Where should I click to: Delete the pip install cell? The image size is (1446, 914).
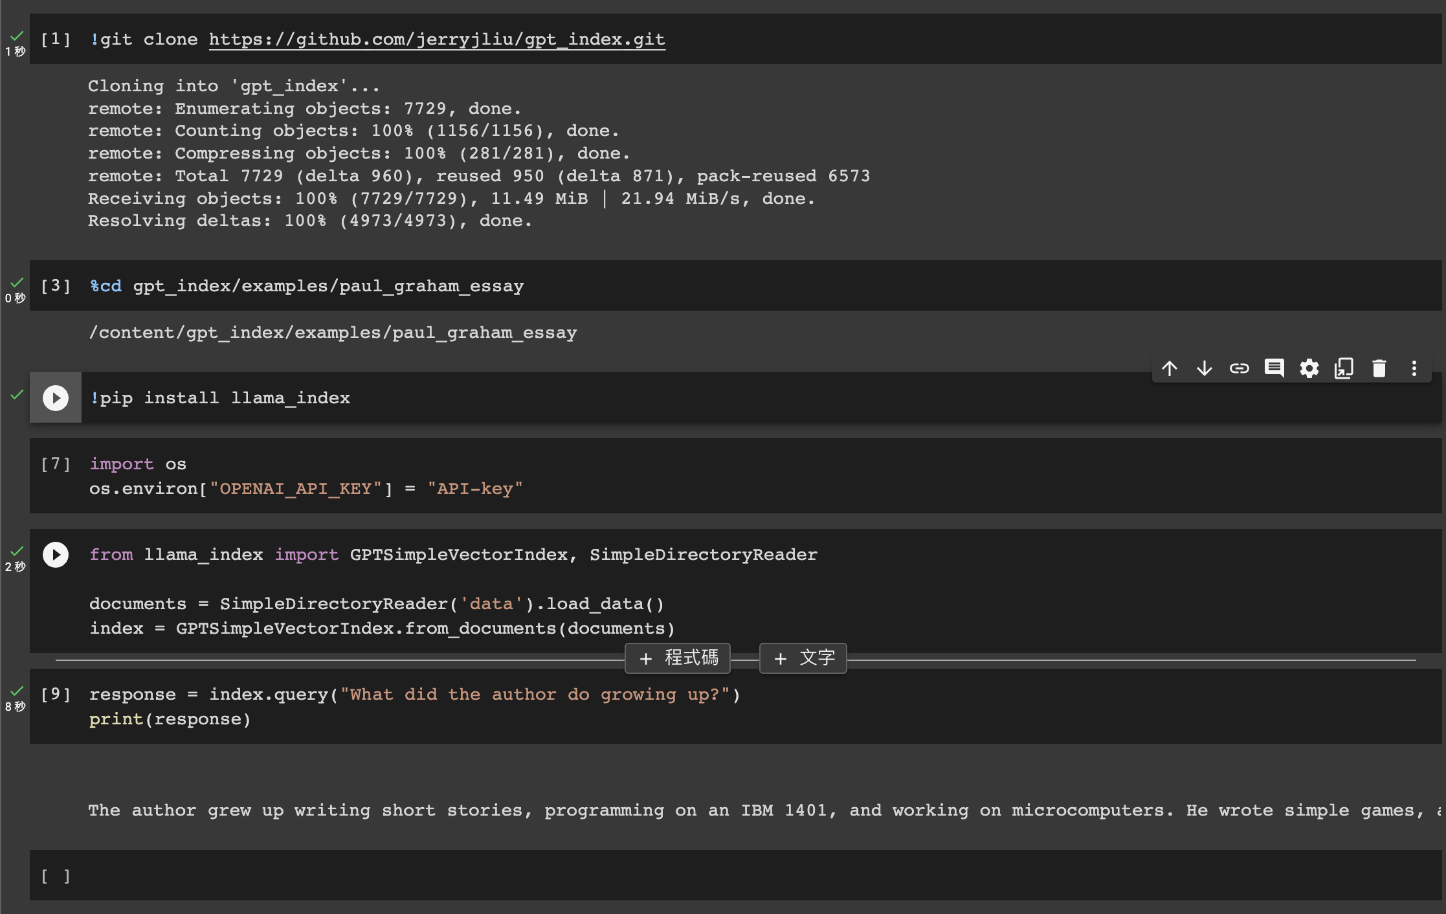click(1379, 368)
